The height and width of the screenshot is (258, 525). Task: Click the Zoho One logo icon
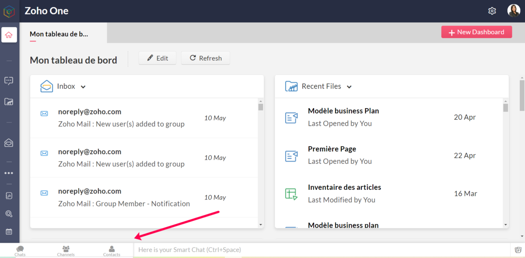click(9, 11)
